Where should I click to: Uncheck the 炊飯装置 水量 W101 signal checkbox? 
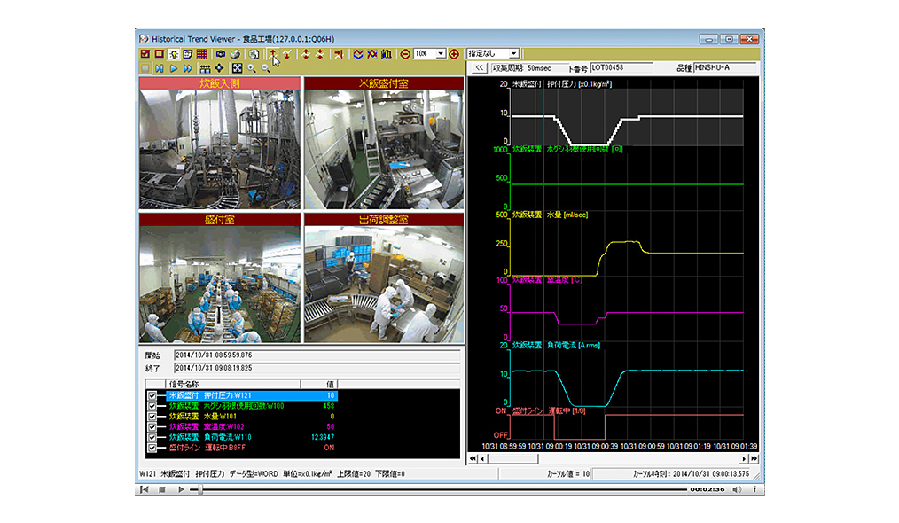pyautogui.click(x=152, y=416)
